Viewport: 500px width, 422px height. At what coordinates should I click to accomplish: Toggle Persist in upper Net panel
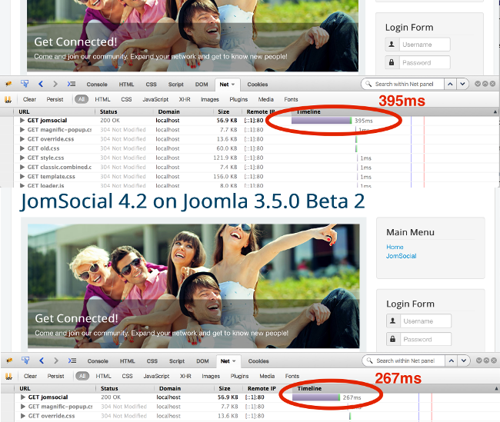55,99
